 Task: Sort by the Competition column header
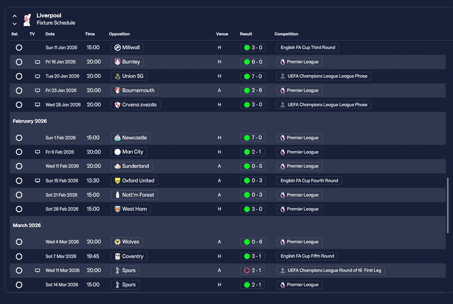point(286,34)
